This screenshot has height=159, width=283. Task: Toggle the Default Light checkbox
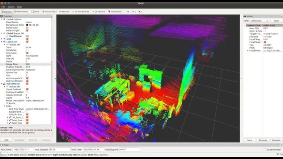point(27,30)
